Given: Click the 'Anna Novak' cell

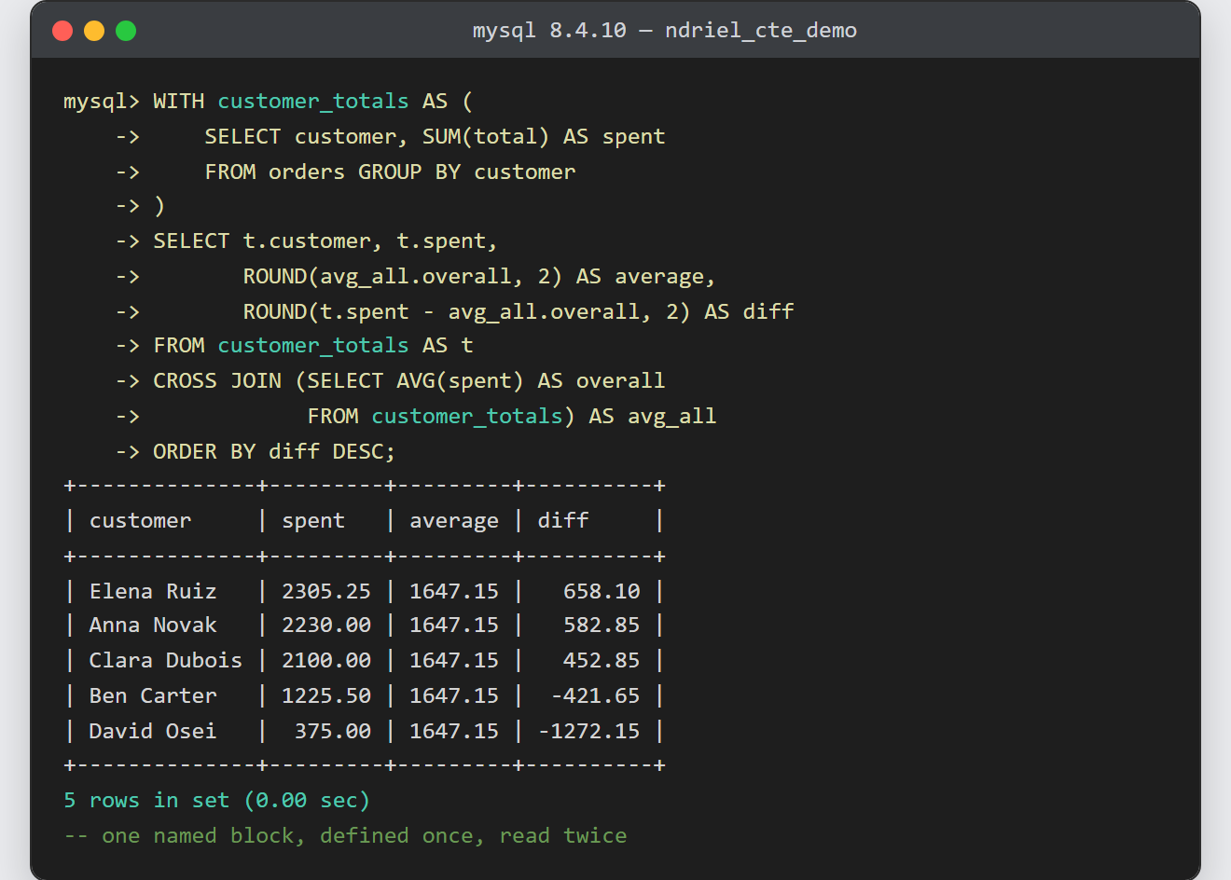Looking at the screenshot, I should 153,625.
